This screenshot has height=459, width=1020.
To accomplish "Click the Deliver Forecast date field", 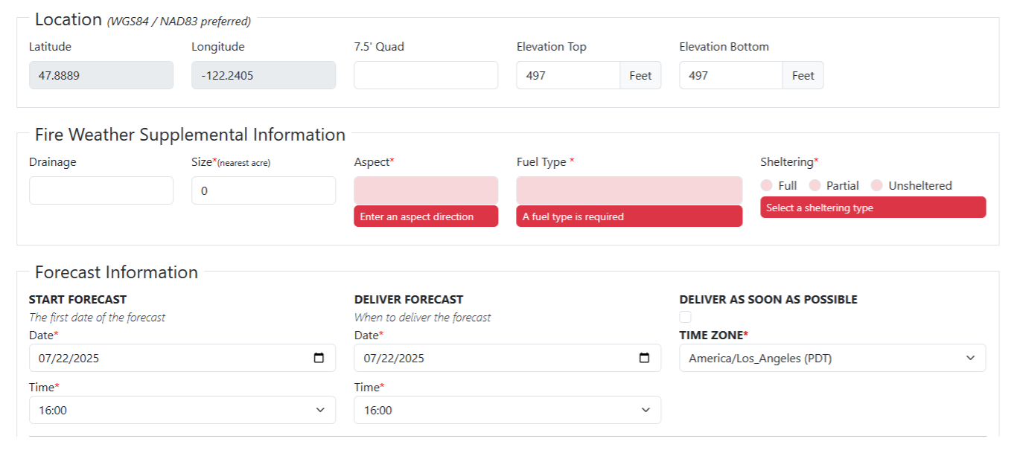I will pos(491,358).
